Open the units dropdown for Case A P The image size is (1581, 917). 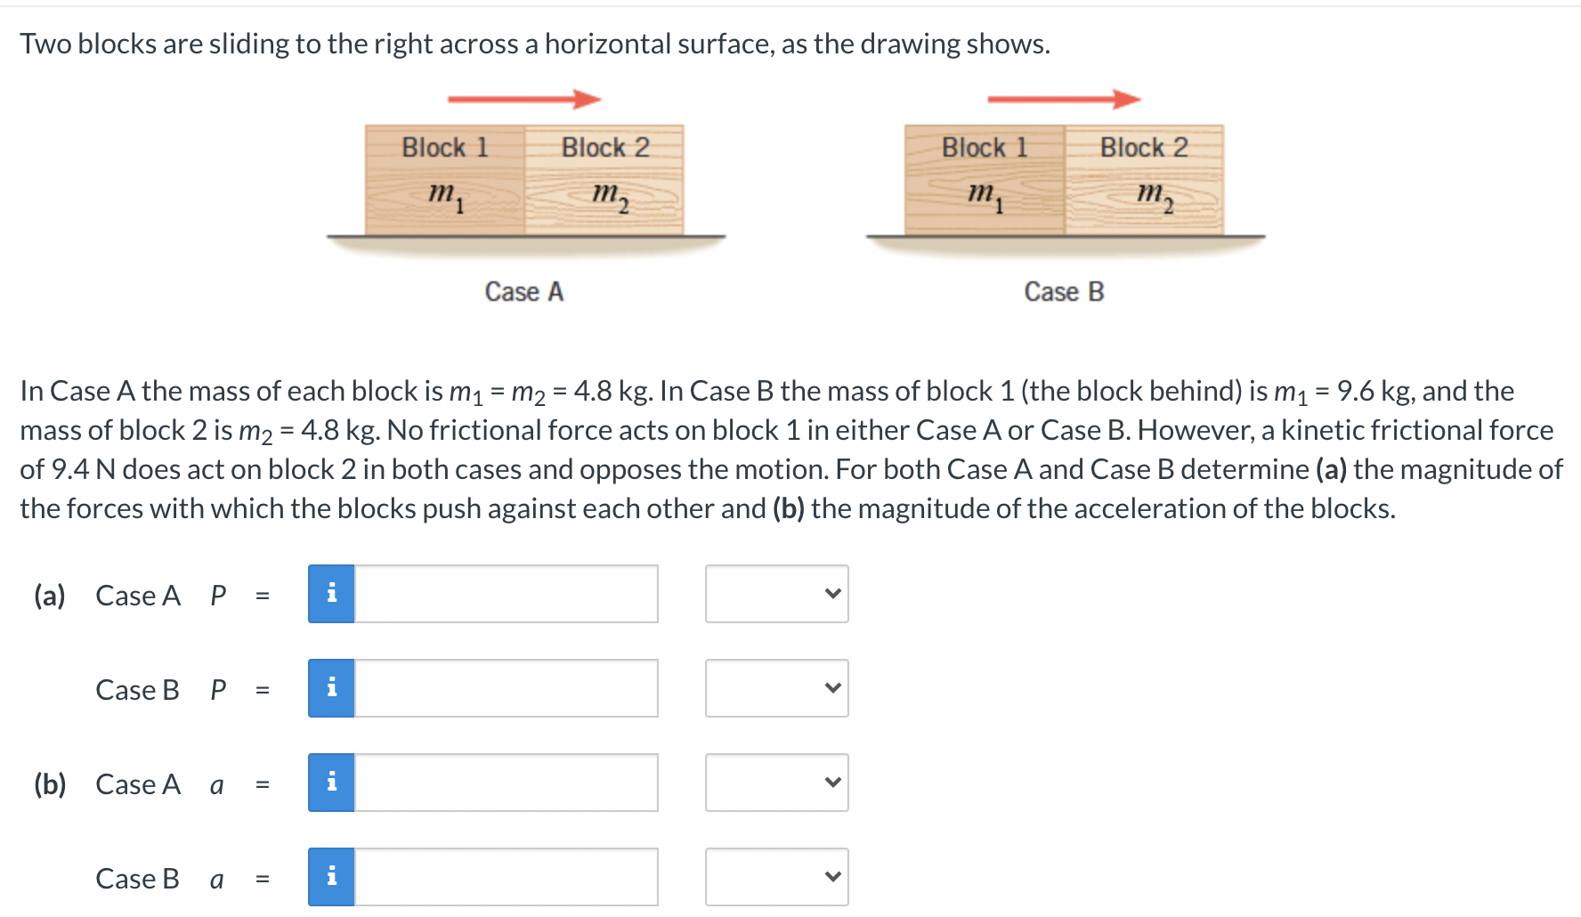pos(774,595)
